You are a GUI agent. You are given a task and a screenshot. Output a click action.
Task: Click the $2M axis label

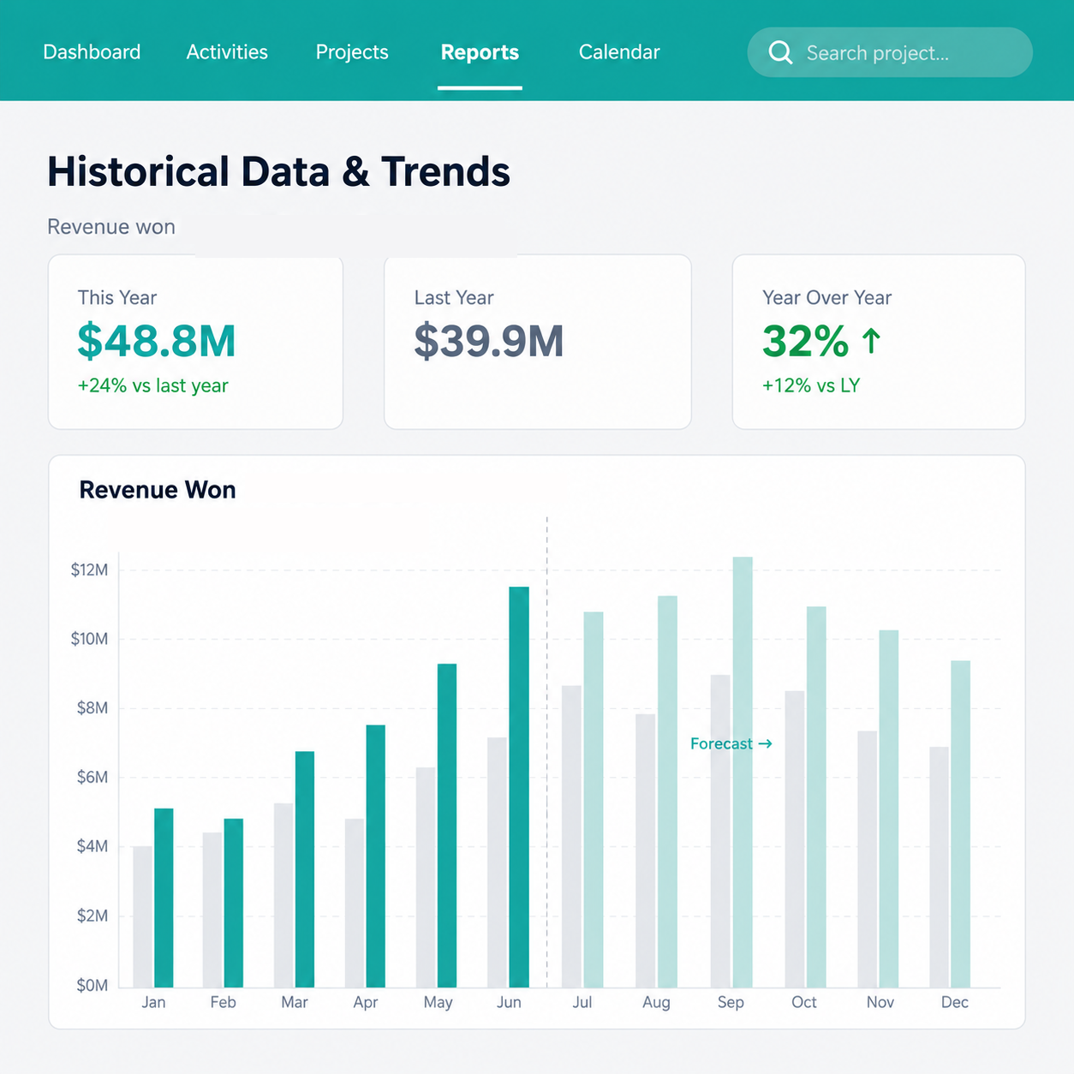pyautogui.click(x=92, y=916)
